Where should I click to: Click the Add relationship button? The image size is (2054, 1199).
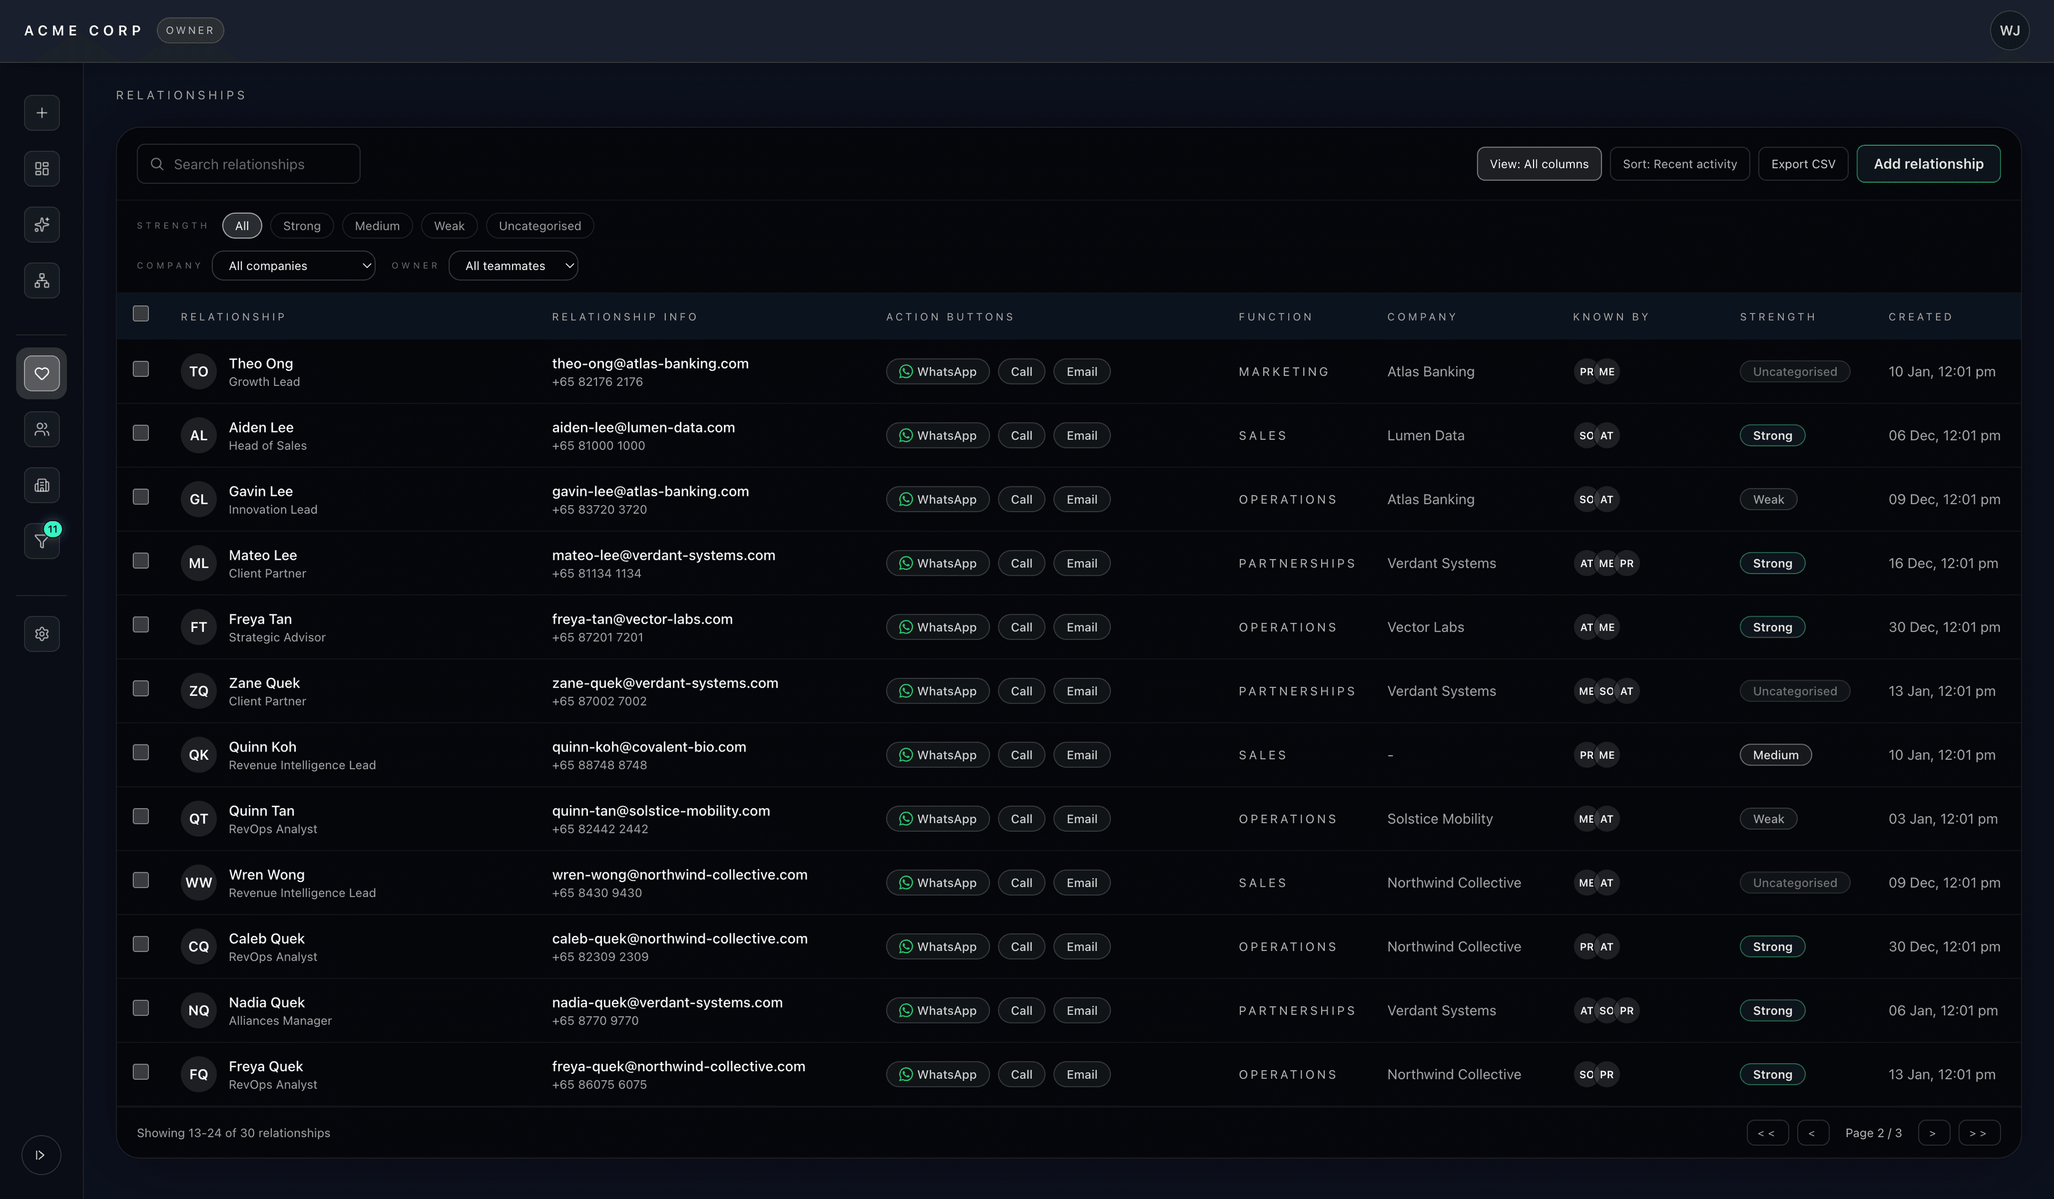[1928, 164]
